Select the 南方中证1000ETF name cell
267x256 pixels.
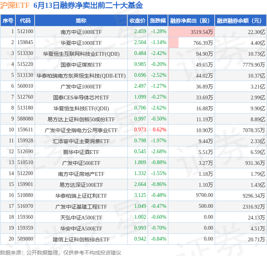(81, 32)
